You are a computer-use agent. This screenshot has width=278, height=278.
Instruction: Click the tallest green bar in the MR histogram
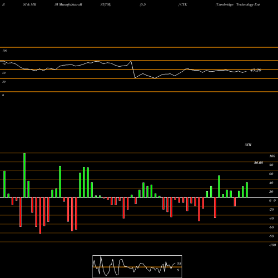coord(24,175)
